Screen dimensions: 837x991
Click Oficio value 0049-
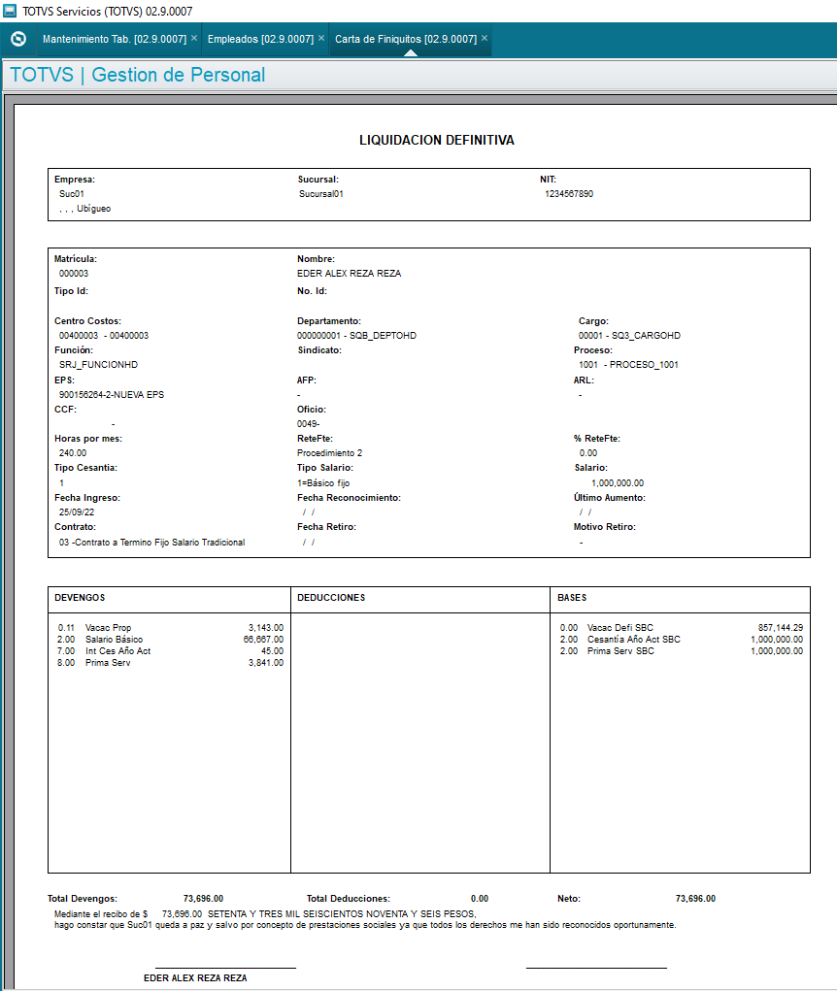pyautogui.click(x=309, y=424)
